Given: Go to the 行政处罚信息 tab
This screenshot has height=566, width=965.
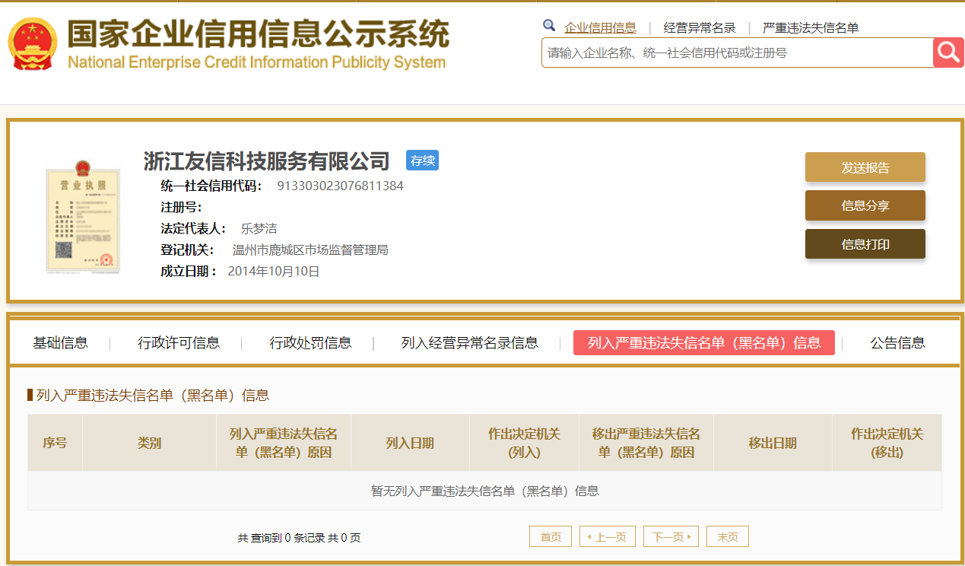Looking at the screenshot, I should [x=311, y=343].
